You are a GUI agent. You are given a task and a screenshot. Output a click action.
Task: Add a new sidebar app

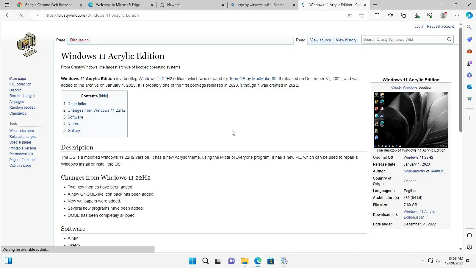pos(469,118)
